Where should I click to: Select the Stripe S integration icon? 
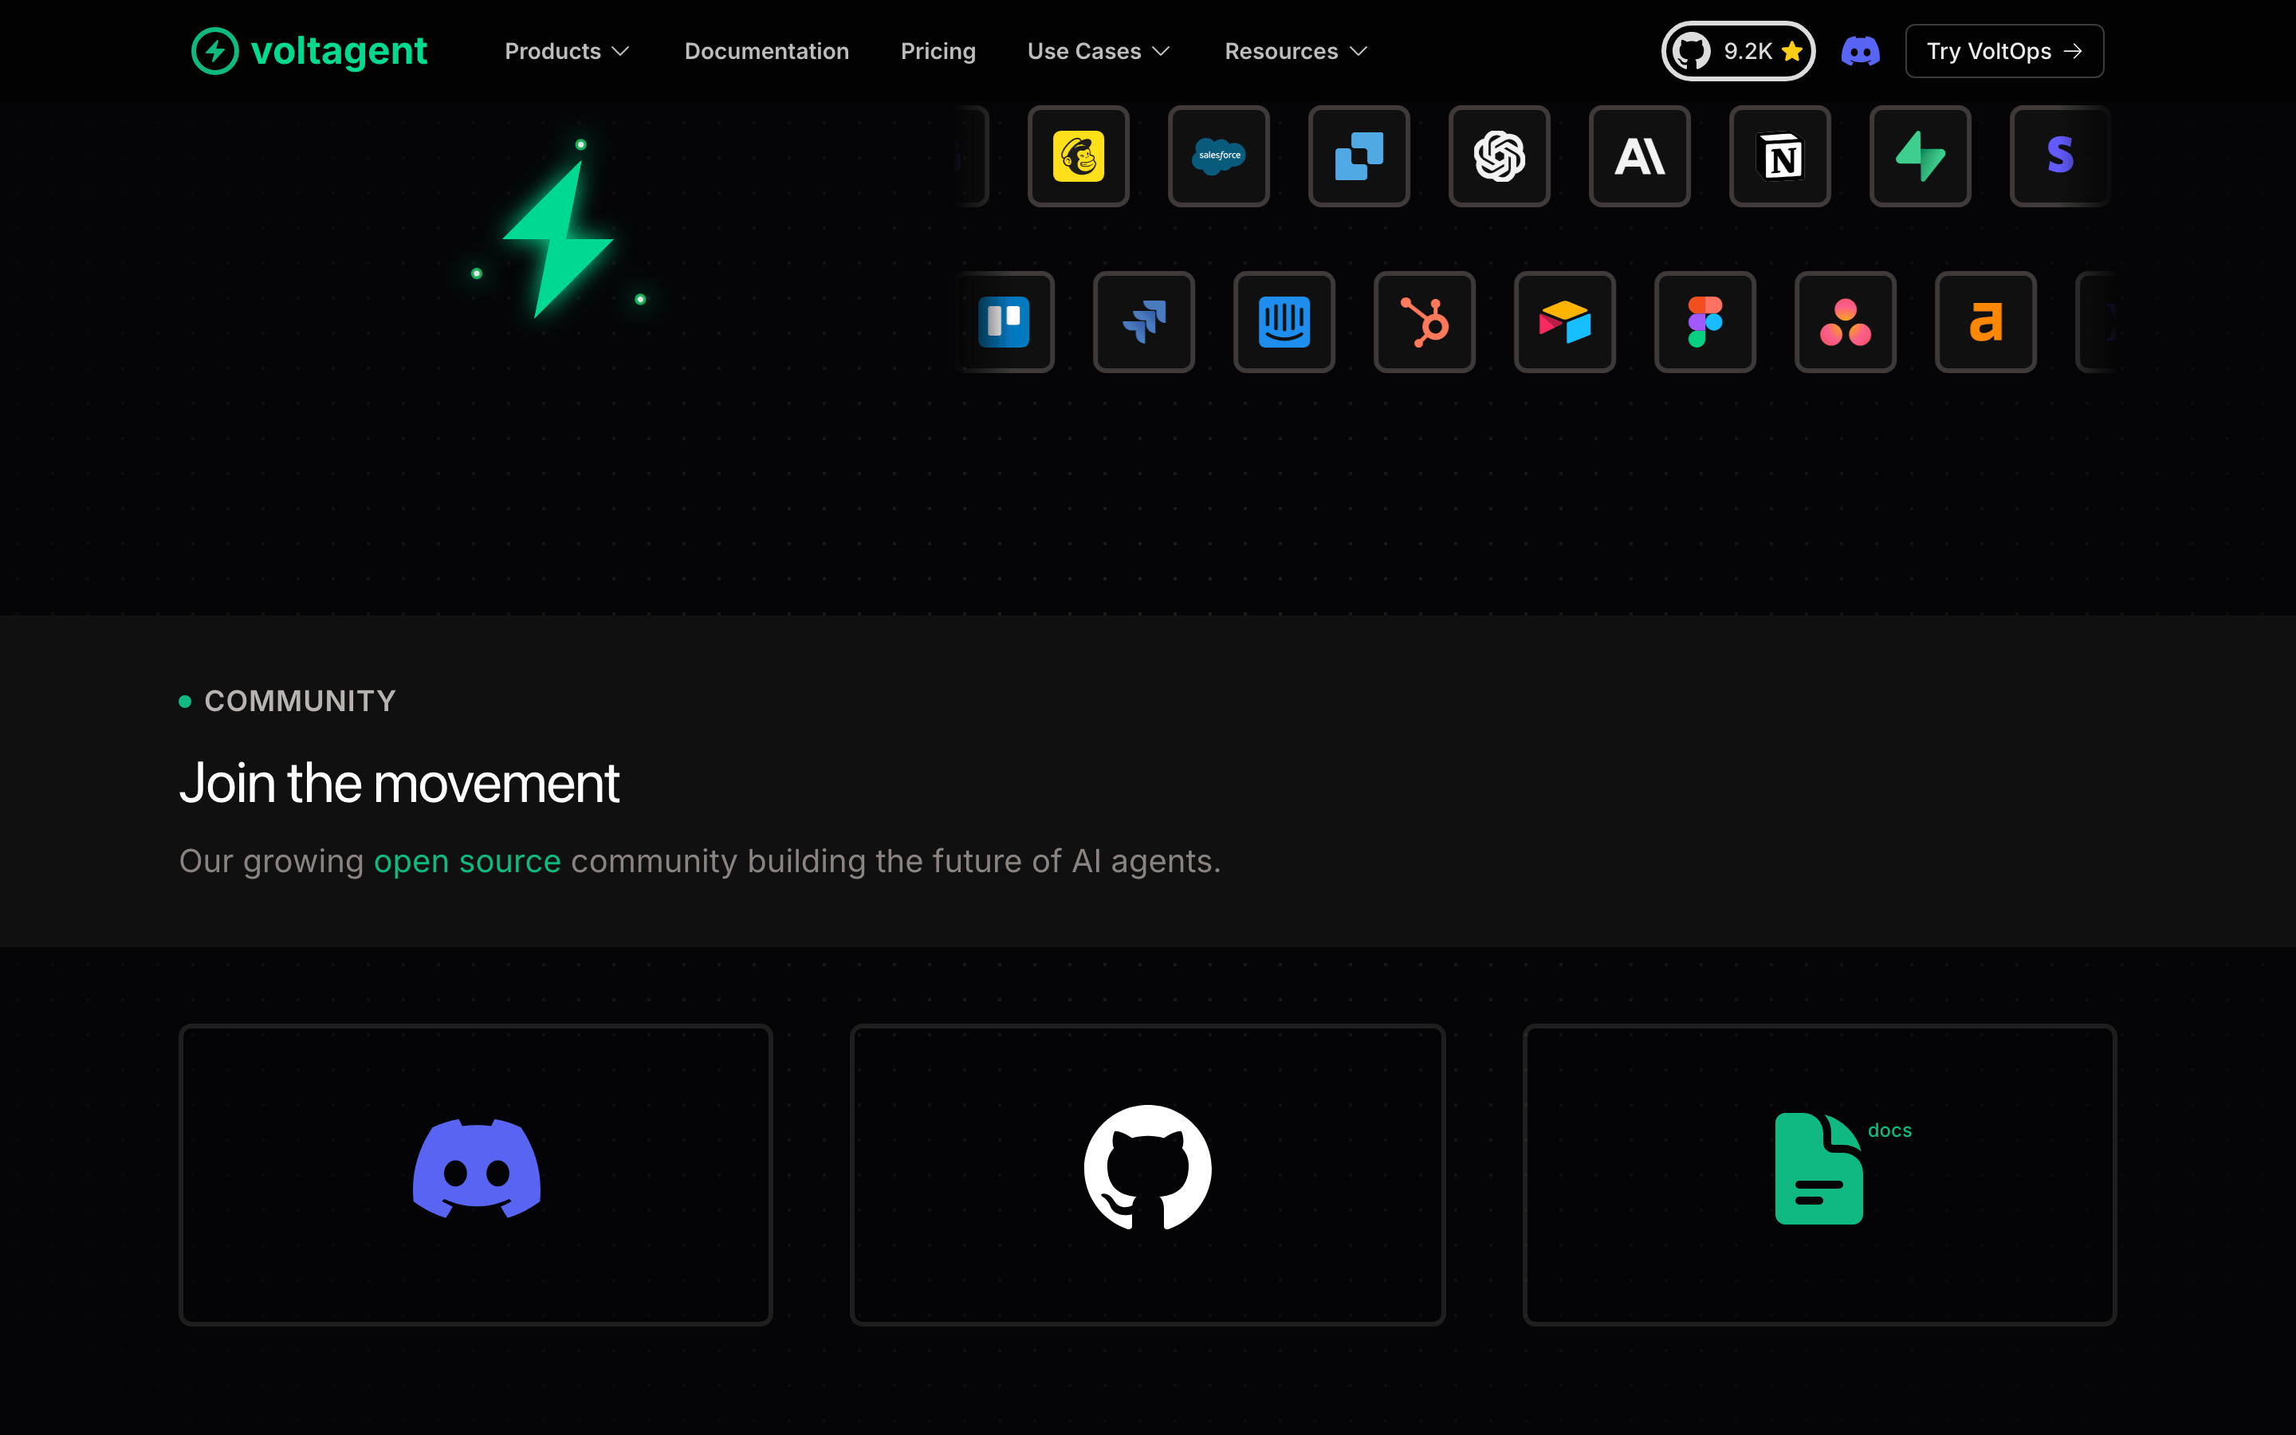click(x=2060, y=155)
